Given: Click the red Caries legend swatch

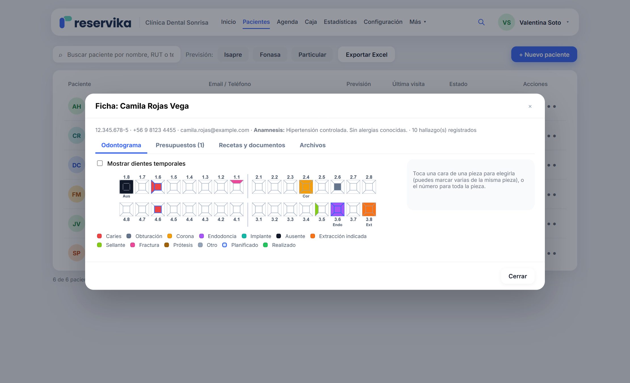Looking at the screenshot, I should (99, 236).
